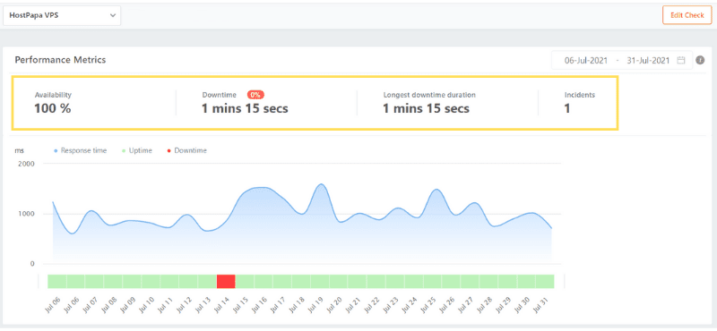
Task: Select the 06-Jul-2021 start date field
Action: 586,60
